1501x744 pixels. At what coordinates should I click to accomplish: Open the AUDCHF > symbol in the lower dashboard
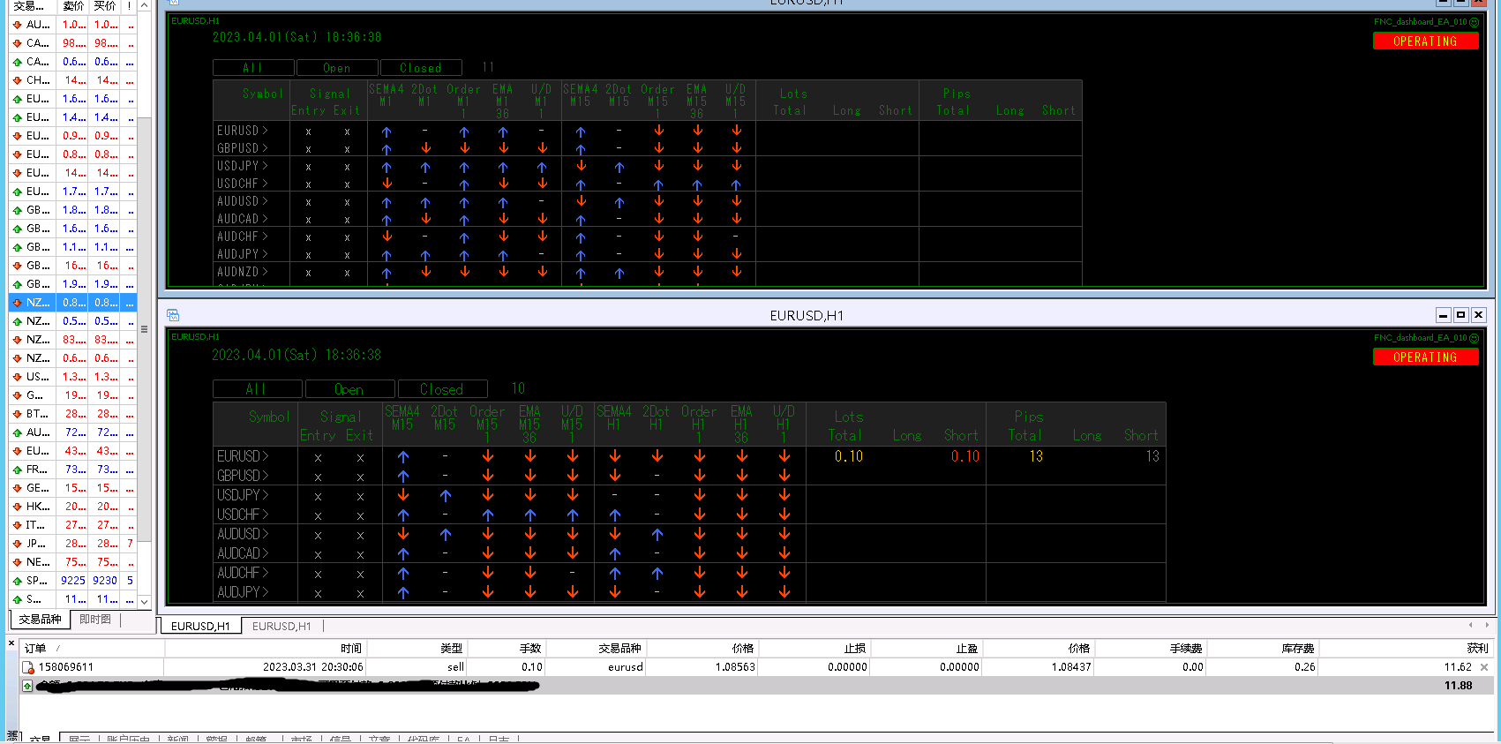point(243,573)
